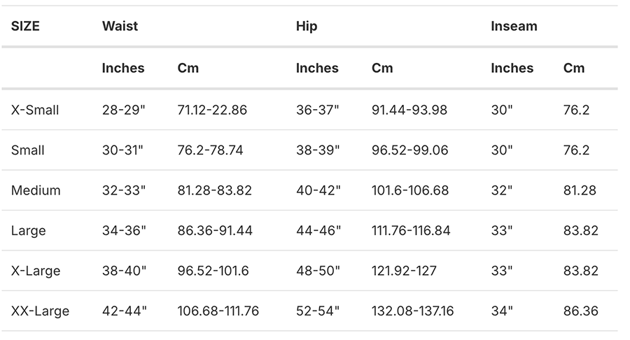Click the 38-39" hip inches cell
Image resolution: width=630 pixels, height=340 pixels.
(x=317, y=150)
